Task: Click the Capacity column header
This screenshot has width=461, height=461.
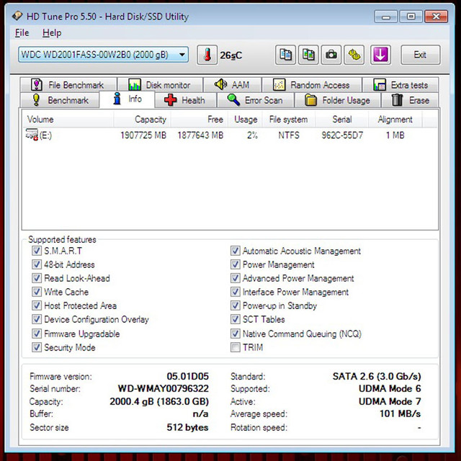Action: pyautogui.click(x=142, y=120)
